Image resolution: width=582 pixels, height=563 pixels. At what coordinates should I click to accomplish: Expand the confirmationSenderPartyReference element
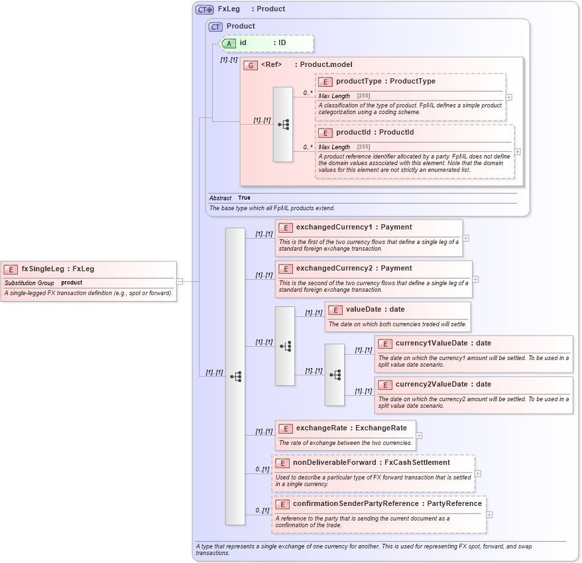coord(490,515)
